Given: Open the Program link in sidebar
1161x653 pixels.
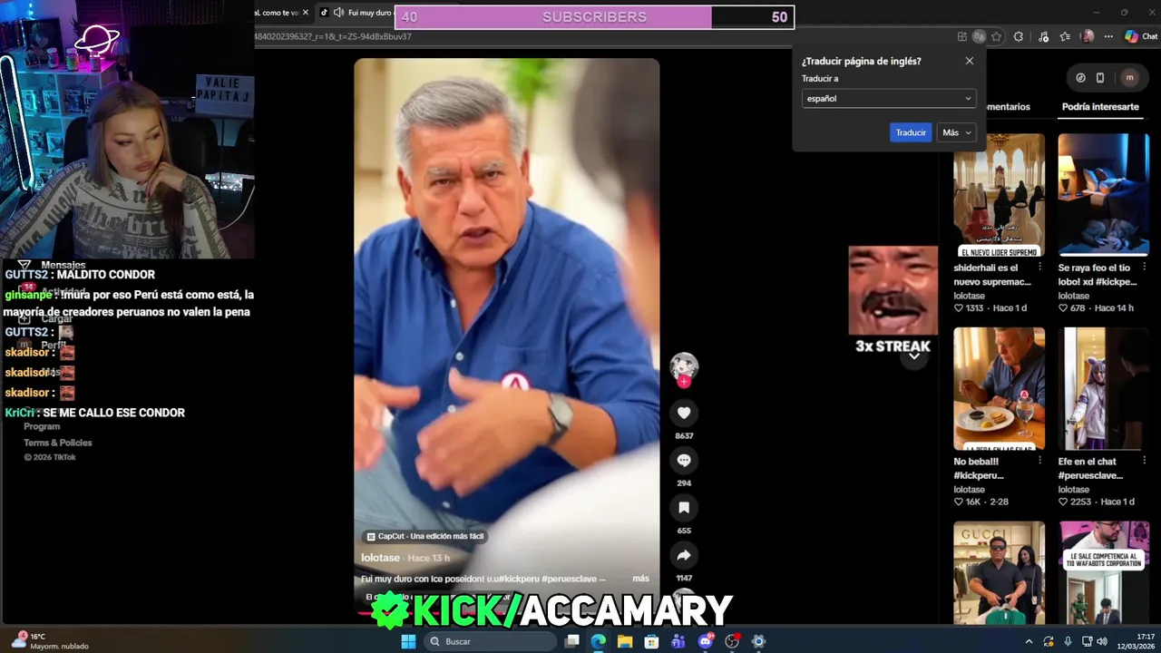Looking at the screenshot, I should (x=42, y=426).
